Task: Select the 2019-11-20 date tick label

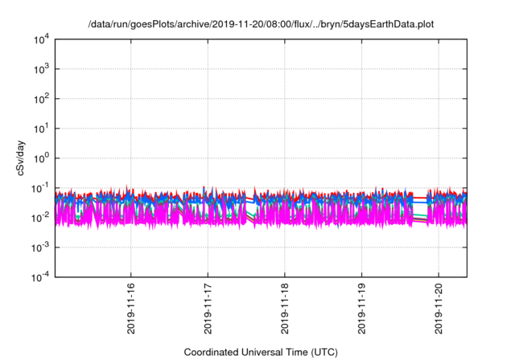Action: [x=439, y=309]
